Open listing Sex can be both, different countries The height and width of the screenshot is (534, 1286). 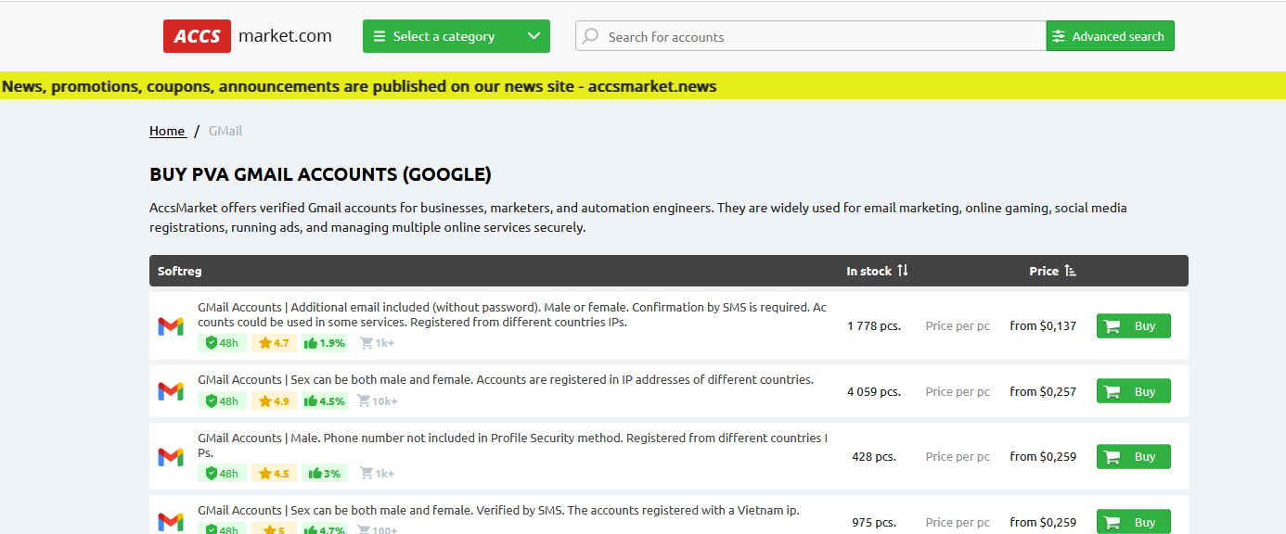(506, 379)
